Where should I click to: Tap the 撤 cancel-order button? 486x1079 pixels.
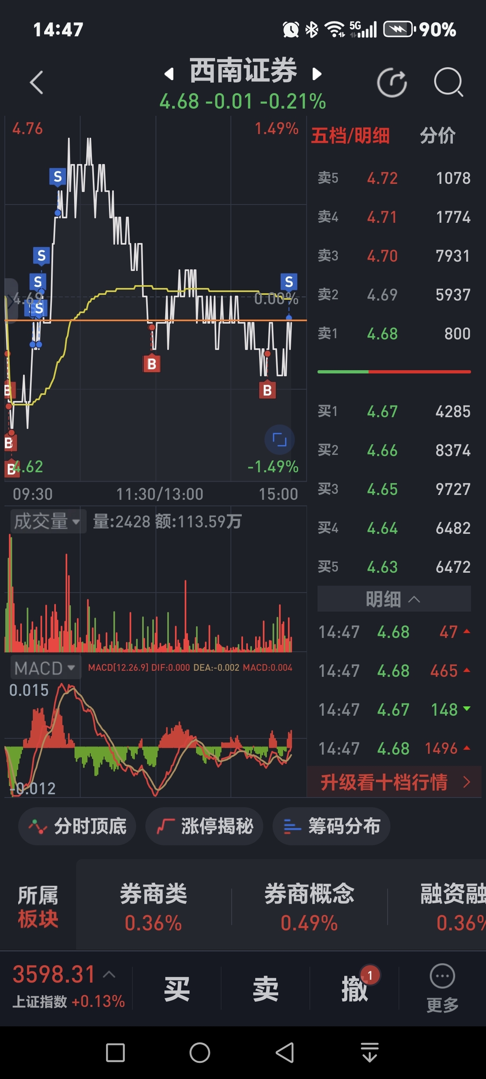click(x=354, y=989)
